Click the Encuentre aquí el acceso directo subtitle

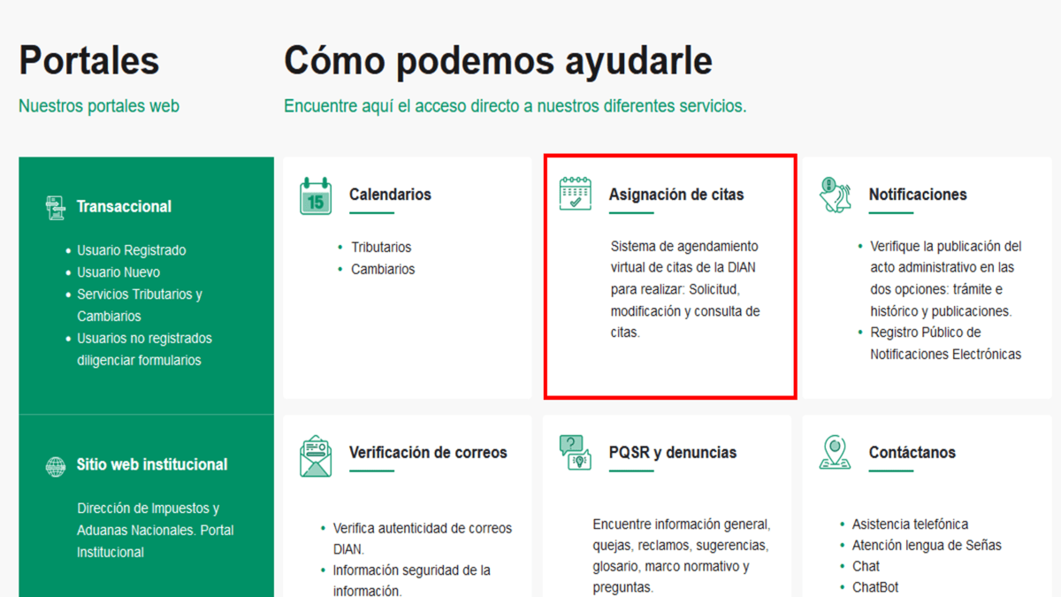click(515, 106)
